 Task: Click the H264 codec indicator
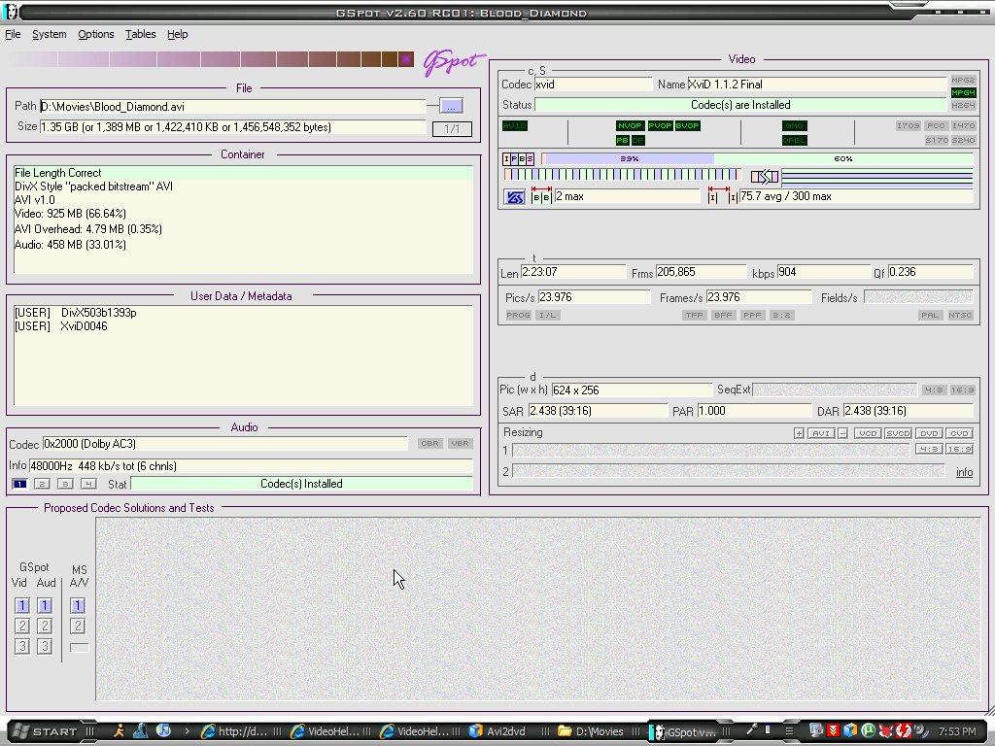coord(963,105)
